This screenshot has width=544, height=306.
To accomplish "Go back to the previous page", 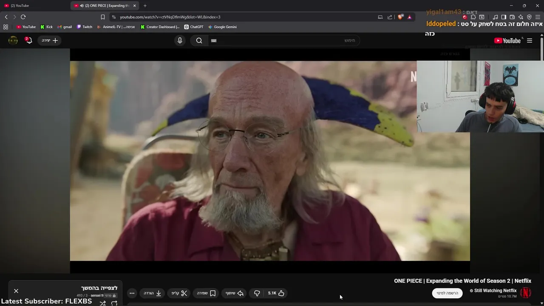I will [x=6, y=17].
